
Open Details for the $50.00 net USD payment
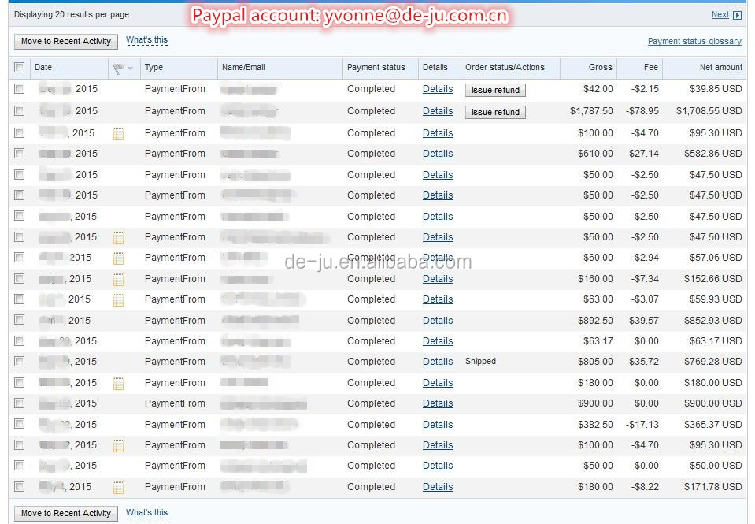coord(438,466)
